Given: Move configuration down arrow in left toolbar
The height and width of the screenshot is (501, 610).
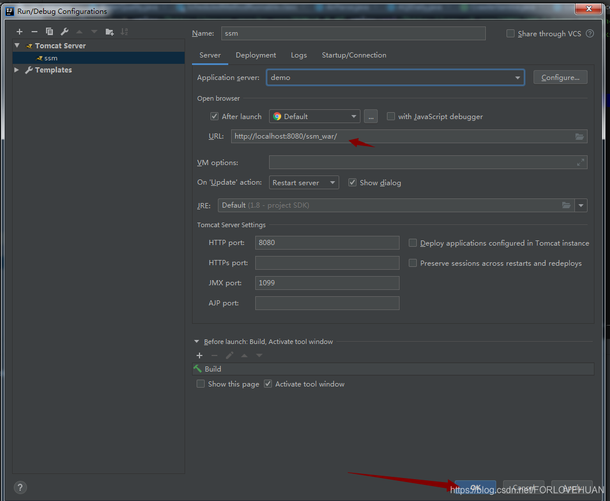Looking at the screenshot, I should coord(94,32).
